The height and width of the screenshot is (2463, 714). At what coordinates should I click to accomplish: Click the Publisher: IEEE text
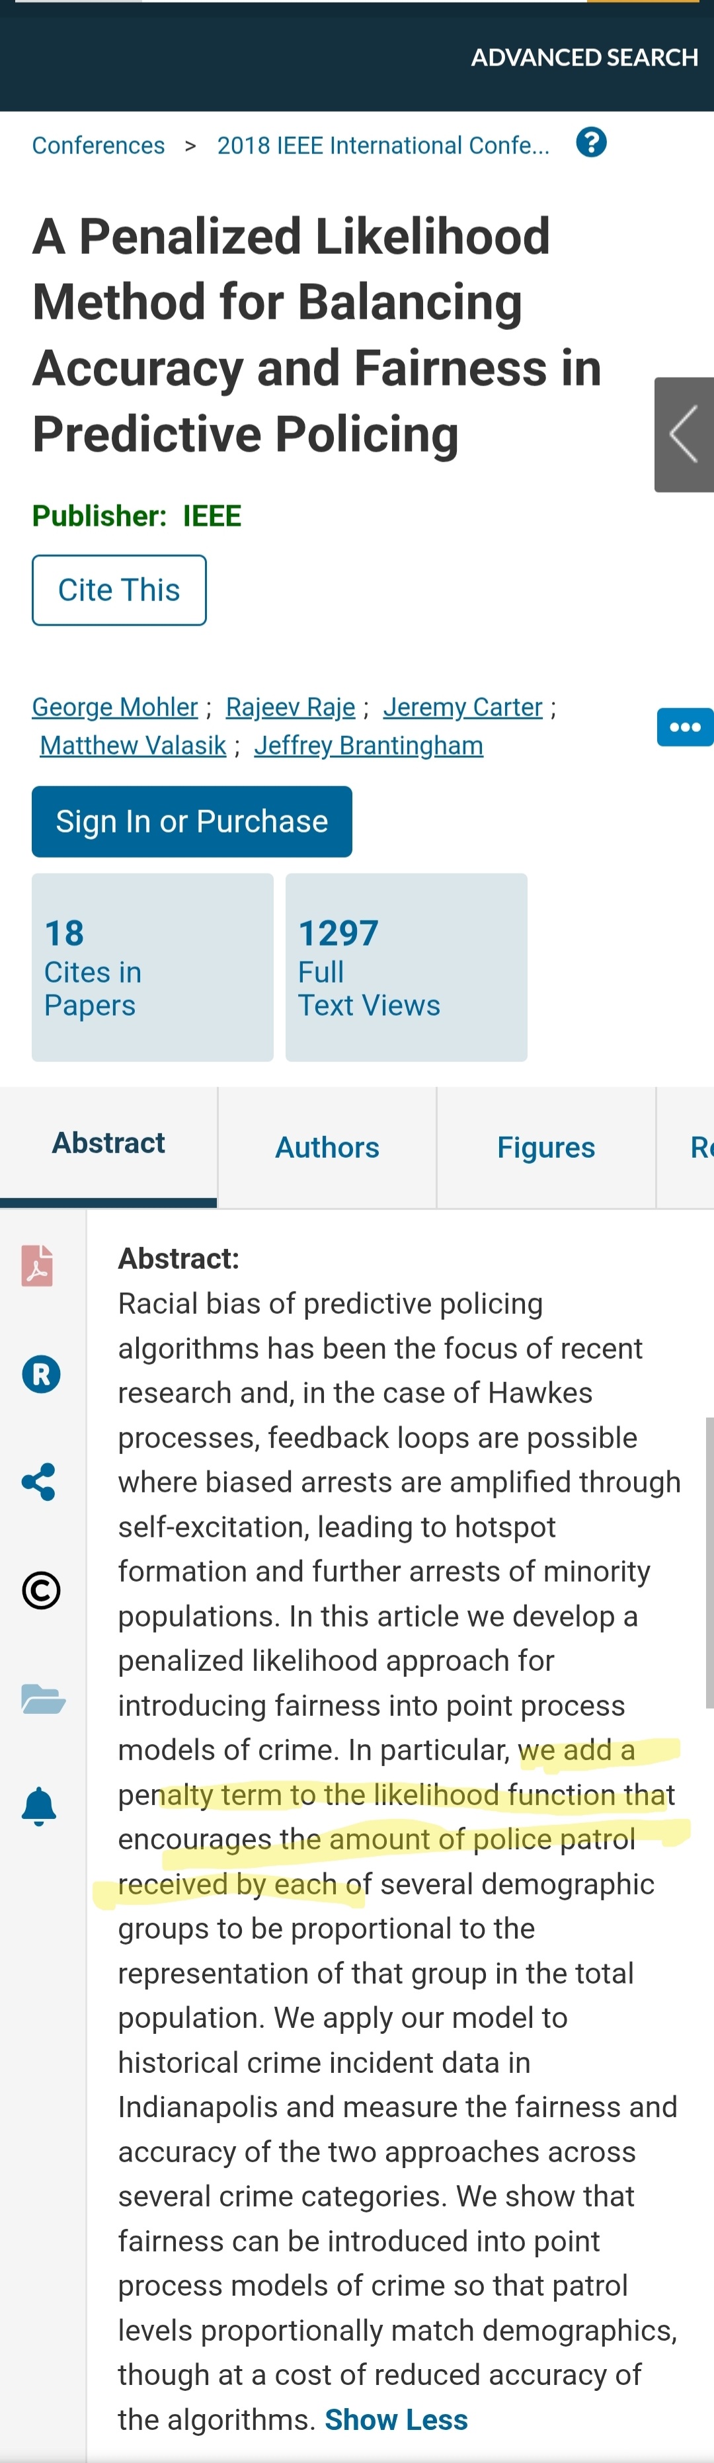coord(137,515)
